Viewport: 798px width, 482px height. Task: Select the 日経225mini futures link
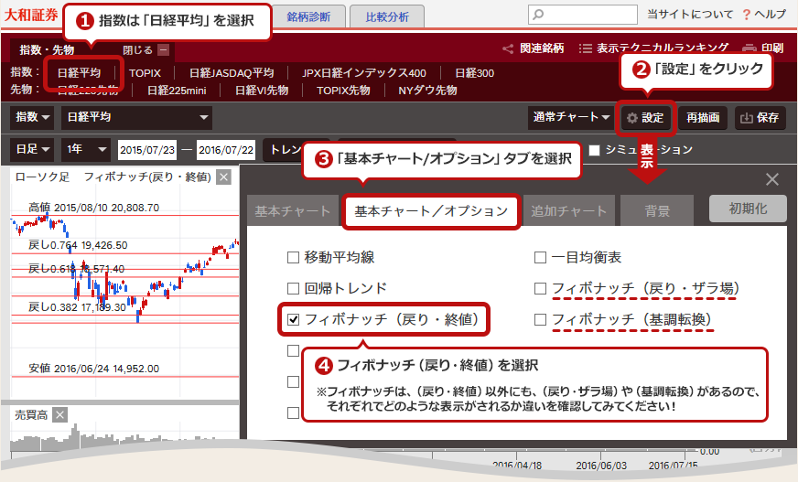point(177,91)
